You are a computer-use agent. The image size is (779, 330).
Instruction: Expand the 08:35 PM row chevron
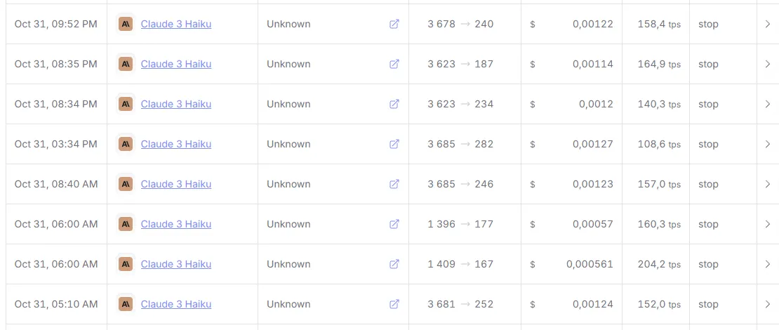click(x=767, y=64)
